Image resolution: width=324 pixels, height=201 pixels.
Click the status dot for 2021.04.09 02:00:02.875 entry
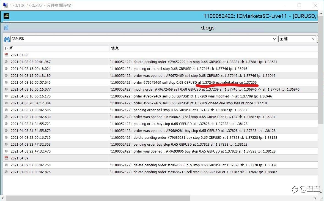coord(6,172)
